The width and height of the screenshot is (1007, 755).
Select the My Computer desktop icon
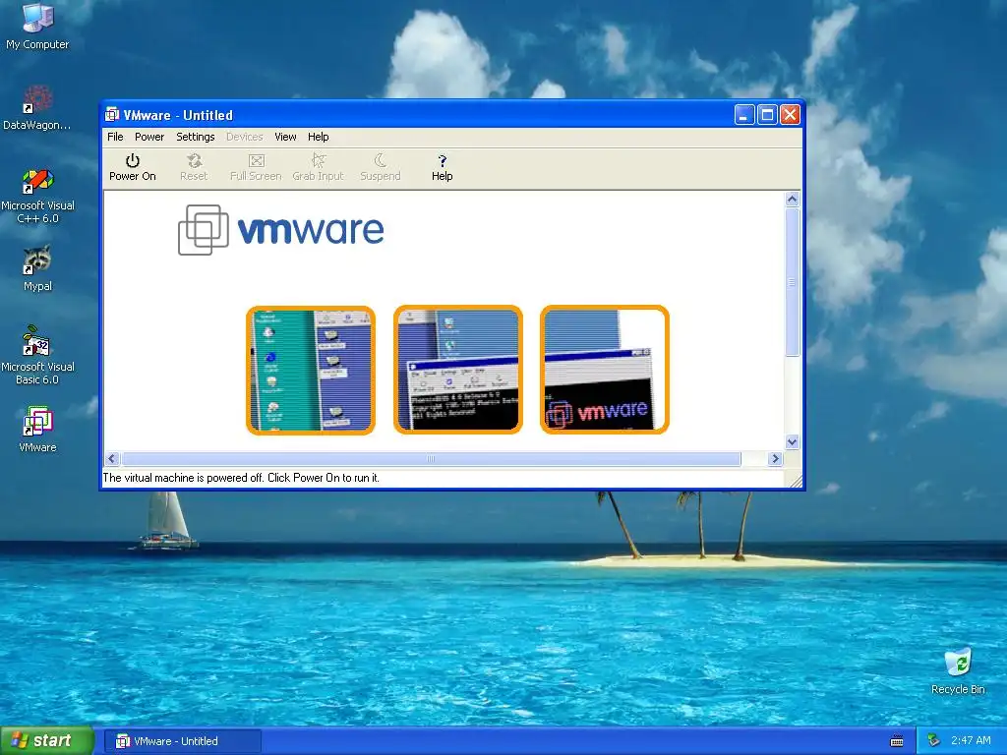coord(37,26)
